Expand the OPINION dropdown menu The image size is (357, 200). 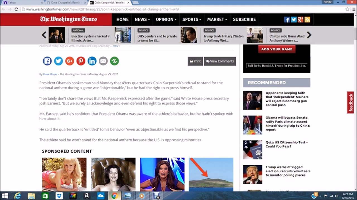[166, 19]
